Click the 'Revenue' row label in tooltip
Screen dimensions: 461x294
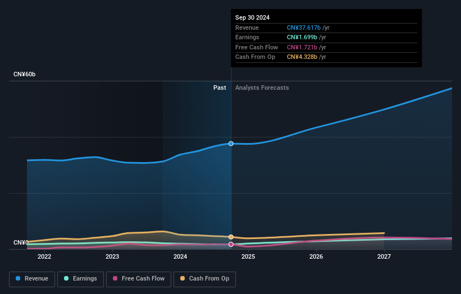(x=247, y=27)
